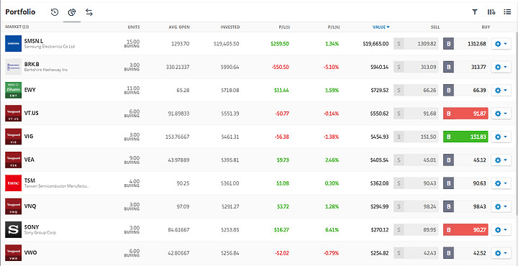Viewport: 518px width, 266px height.
Task: Sell VWO at 42.43
Action: (416, 253)
